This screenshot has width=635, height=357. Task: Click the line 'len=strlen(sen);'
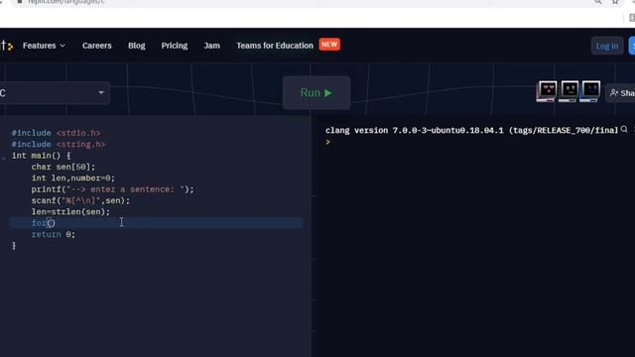point(70,212)
